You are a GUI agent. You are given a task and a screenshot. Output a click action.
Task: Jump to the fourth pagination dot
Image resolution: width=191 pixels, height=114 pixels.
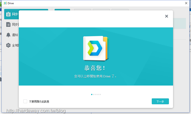click(x=98, y=94)
